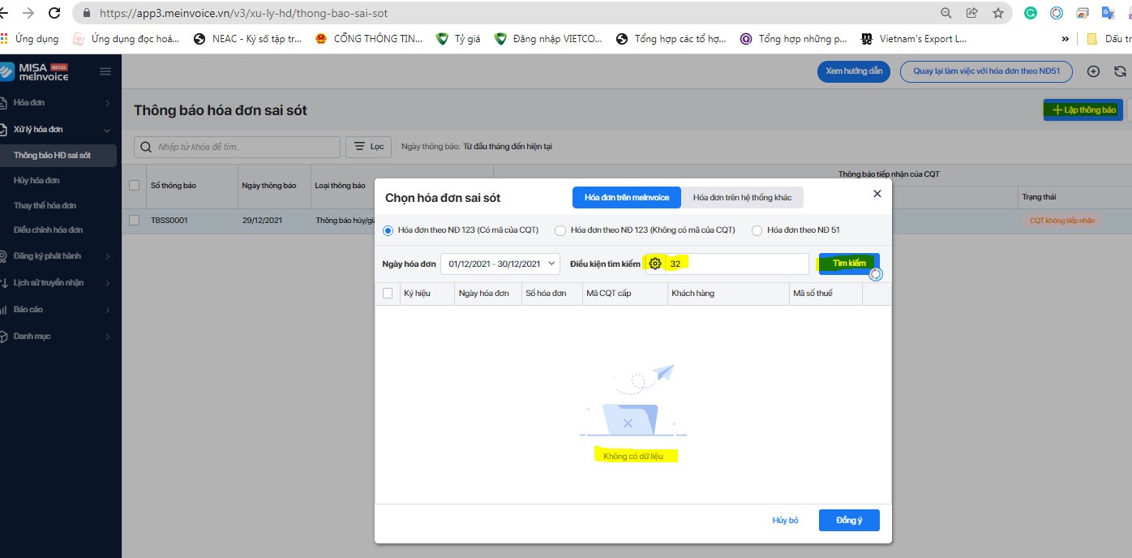
Task: Open the Hóa đơn sidebar icon
Action: click(x=4, y=103)
